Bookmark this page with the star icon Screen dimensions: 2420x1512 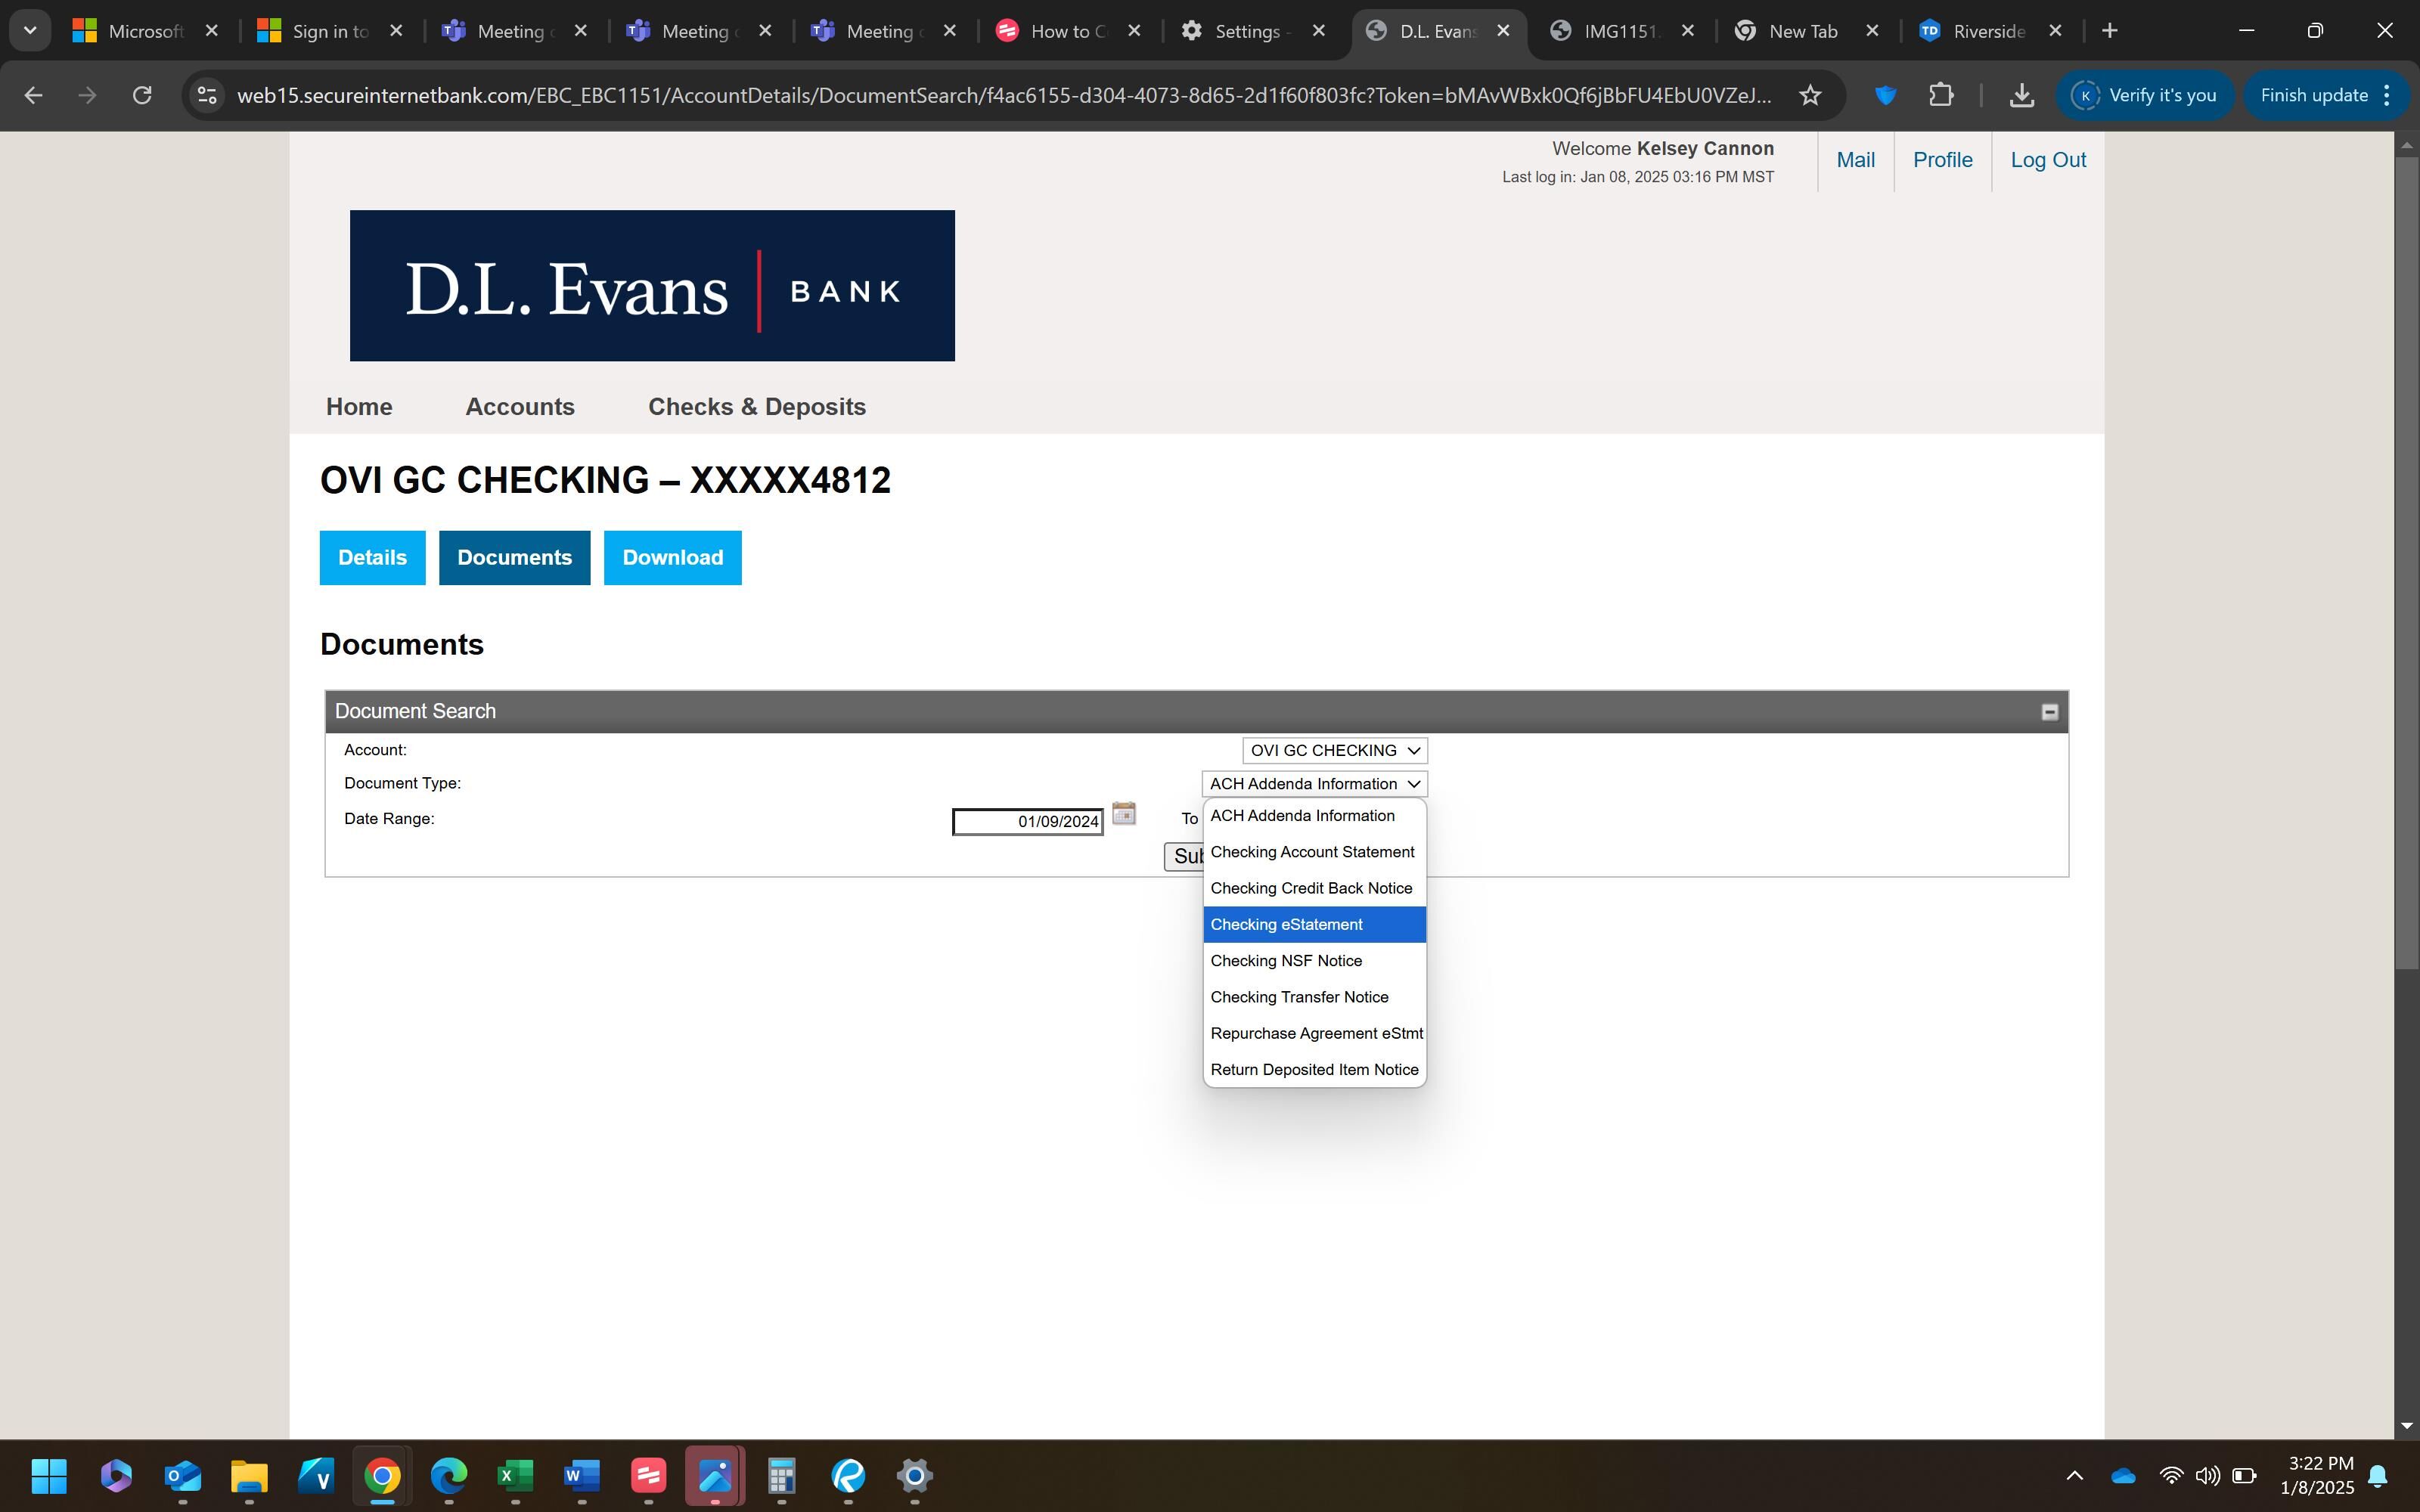(x=1810, y=95)
